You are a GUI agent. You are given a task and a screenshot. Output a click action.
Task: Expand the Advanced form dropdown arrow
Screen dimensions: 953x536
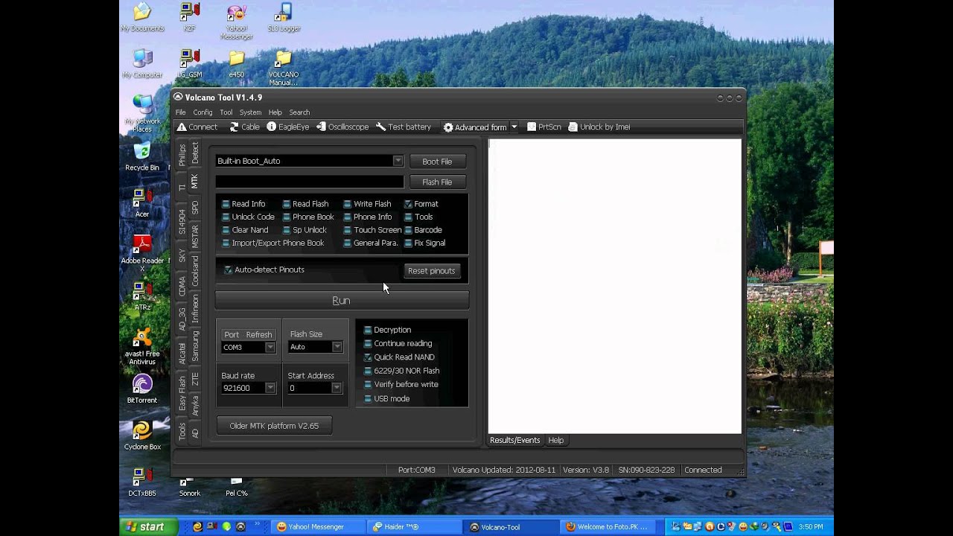(x=514, y=127)
